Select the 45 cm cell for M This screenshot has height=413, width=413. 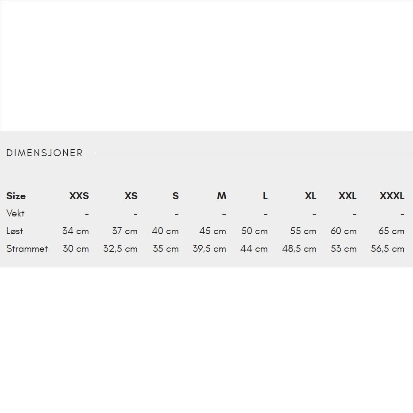click(212, 231)
